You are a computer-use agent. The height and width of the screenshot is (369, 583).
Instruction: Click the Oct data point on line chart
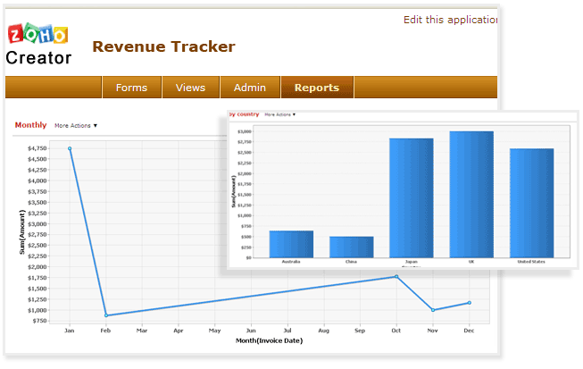pyautogui.click(x=396, y=277)
